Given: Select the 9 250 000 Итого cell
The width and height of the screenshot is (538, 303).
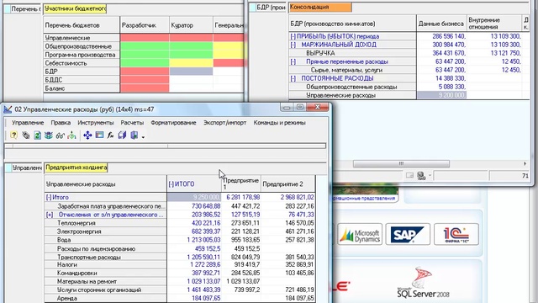Looking at the screenshot, I should pos(194,197).
